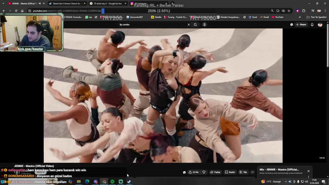
Task: Show hidden bookmarks with chevron overflow
Action: 300,17
